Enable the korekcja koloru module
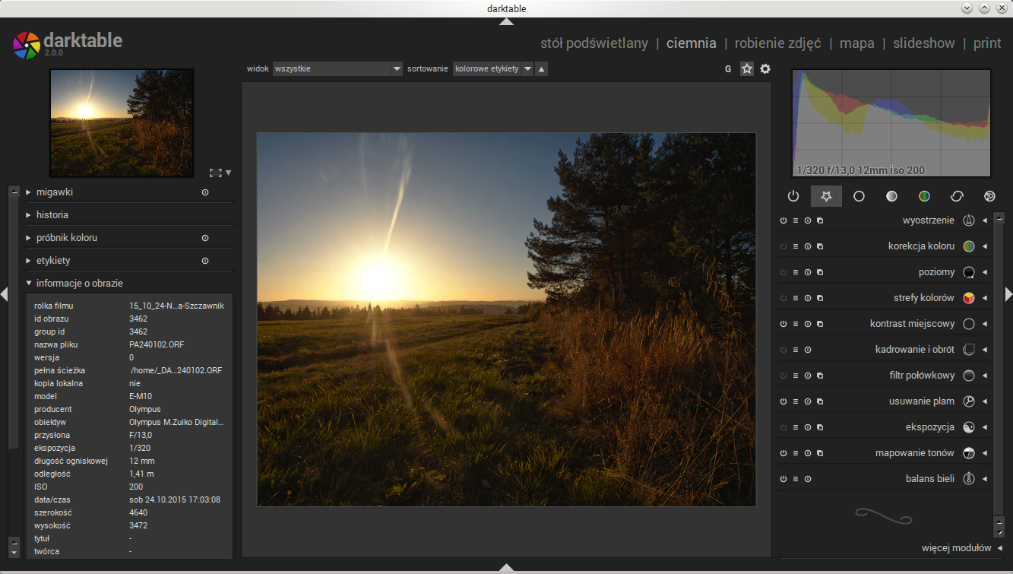The width and height of the screenshot is (1013, 574). tap(783, 247)
